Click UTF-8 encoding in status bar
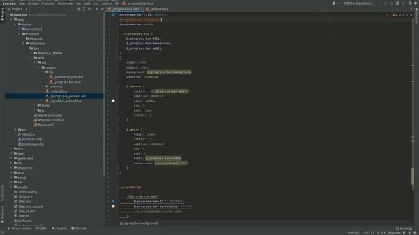419x235 pixels. coord(381,233)
